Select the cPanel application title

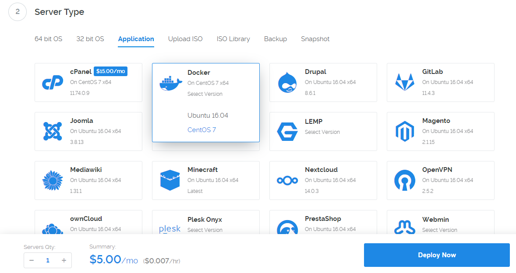81,72
